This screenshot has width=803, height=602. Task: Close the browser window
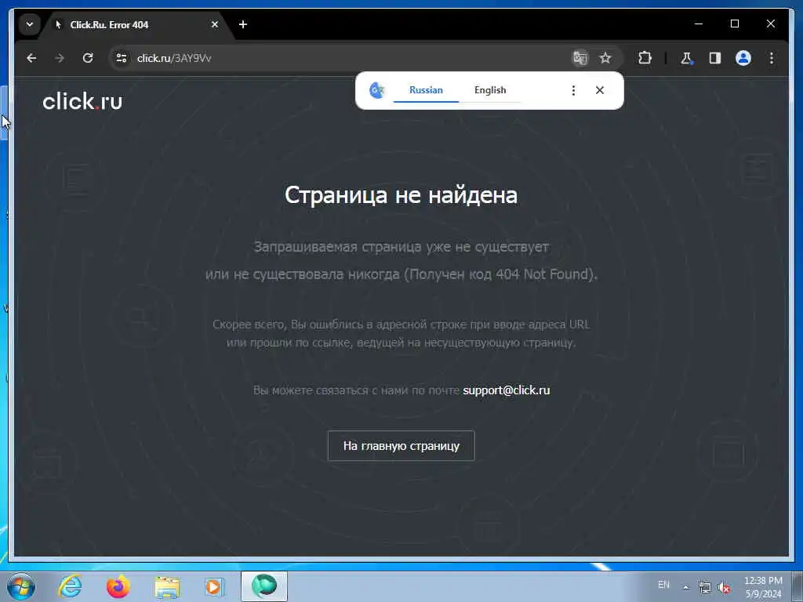[770, 24]
